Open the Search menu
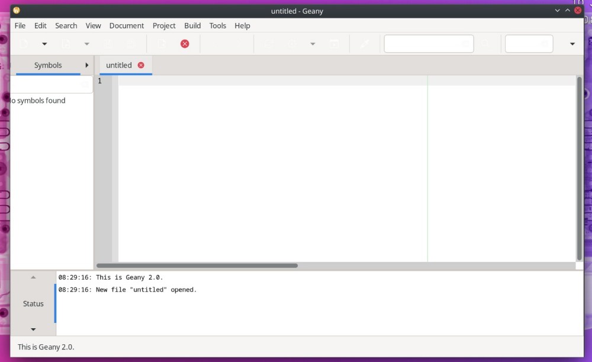The height and width of the screenshot is (362, 592). (x=66, y=25)
